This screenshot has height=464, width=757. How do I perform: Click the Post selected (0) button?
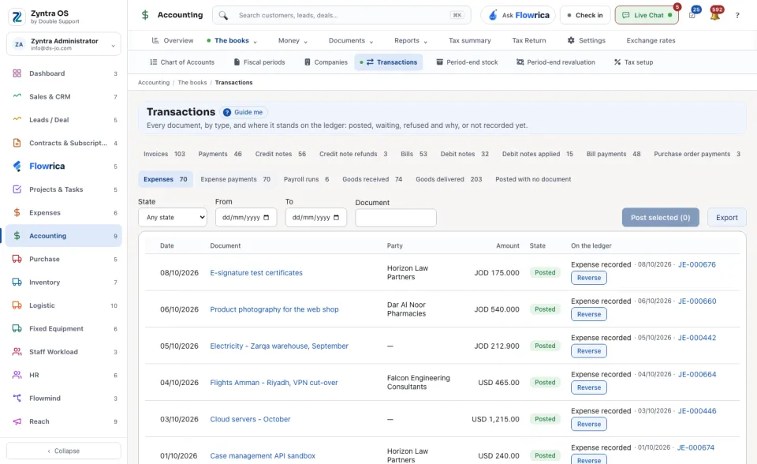661,218
